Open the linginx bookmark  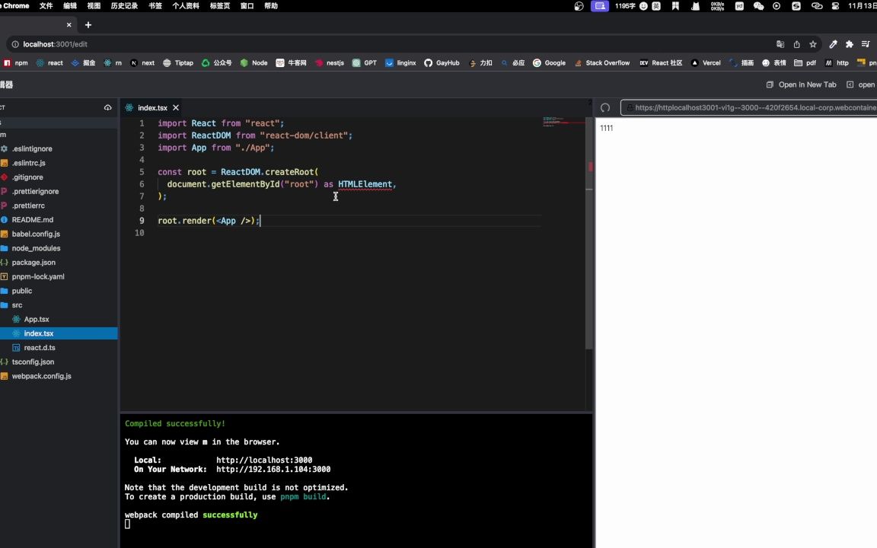[x=400, y=62]
